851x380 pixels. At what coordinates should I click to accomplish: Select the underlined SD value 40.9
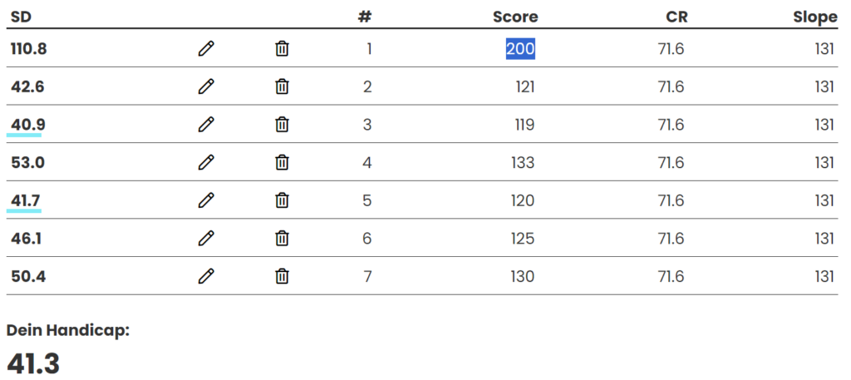click(x=28, y=125)
